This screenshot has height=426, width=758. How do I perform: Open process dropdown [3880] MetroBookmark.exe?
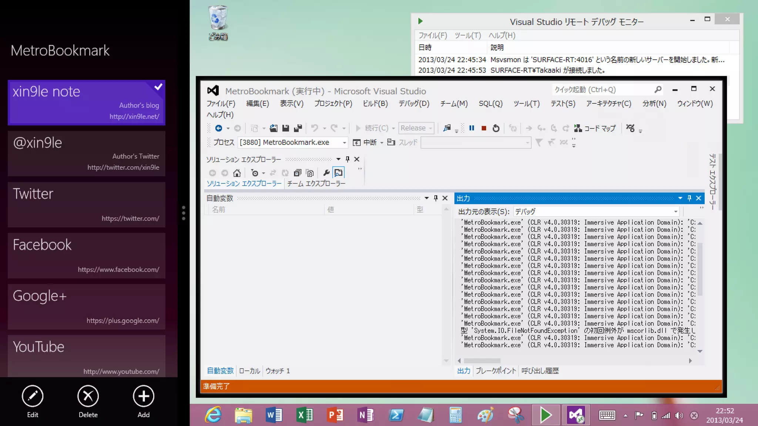pyautogui.click(x=293, y=142)
